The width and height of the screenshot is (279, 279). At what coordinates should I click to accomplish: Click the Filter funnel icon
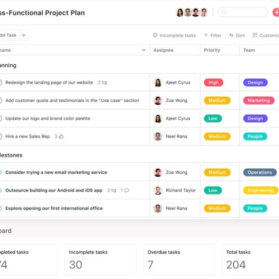[x=206, y=35]
